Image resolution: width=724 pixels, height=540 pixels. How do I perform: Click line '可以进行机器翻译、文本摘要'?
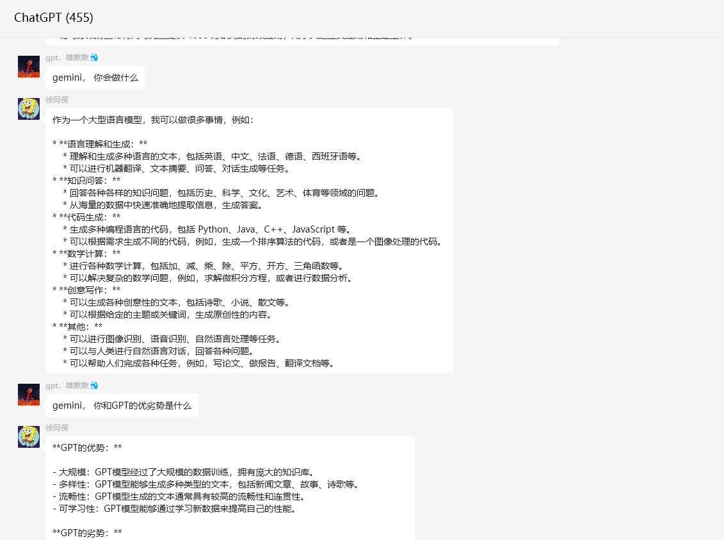point(177,168)
